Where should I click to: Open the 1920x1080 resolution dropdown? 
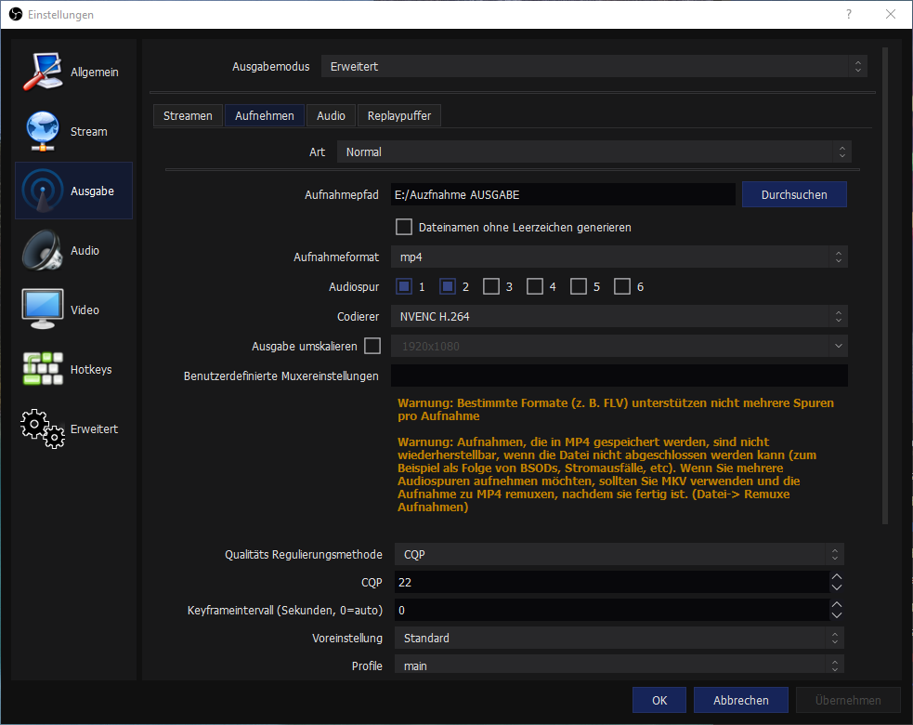[619, 346]
